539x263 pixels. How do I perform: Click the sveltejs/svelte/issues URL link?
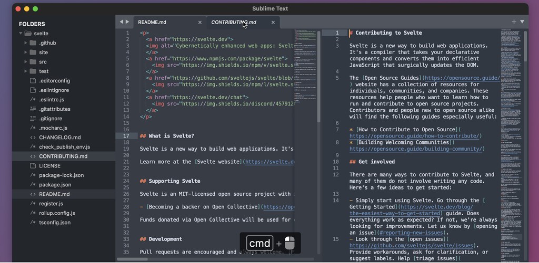[x=412, y=246]
